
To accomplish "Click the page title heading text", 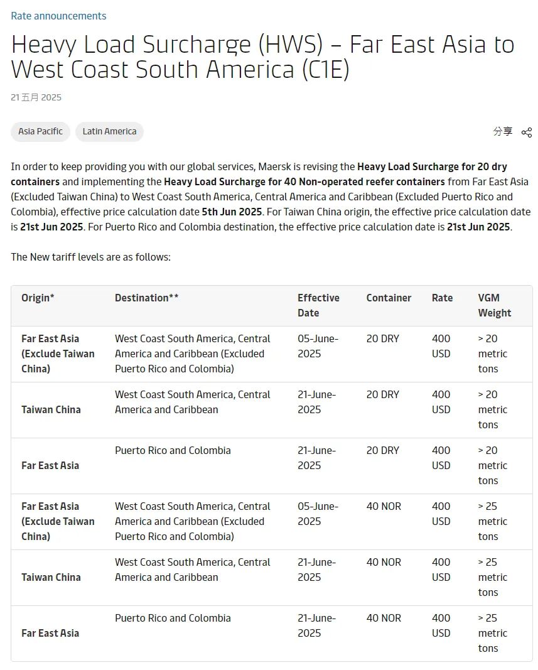I will [x=262, y=57].
